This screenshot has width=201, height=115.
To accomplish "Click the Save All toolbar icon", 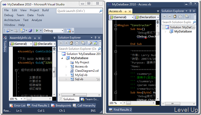I will coord(30,31).
